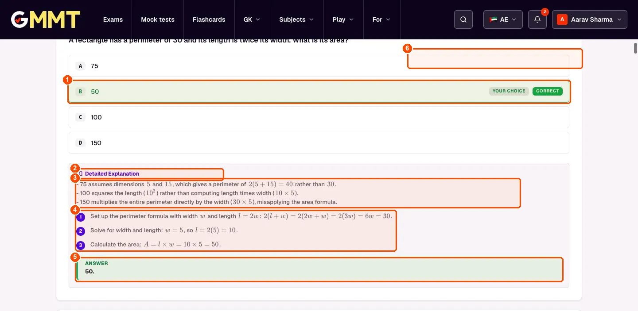Click the line about 75 assuming dimensions

(206, 184)
